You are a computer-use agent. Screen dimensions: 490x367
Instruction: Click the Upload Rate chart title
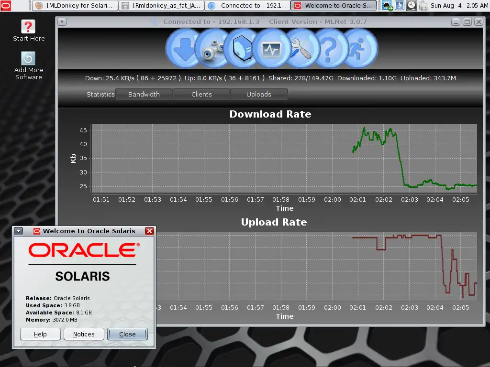click(x=274, y=222)
